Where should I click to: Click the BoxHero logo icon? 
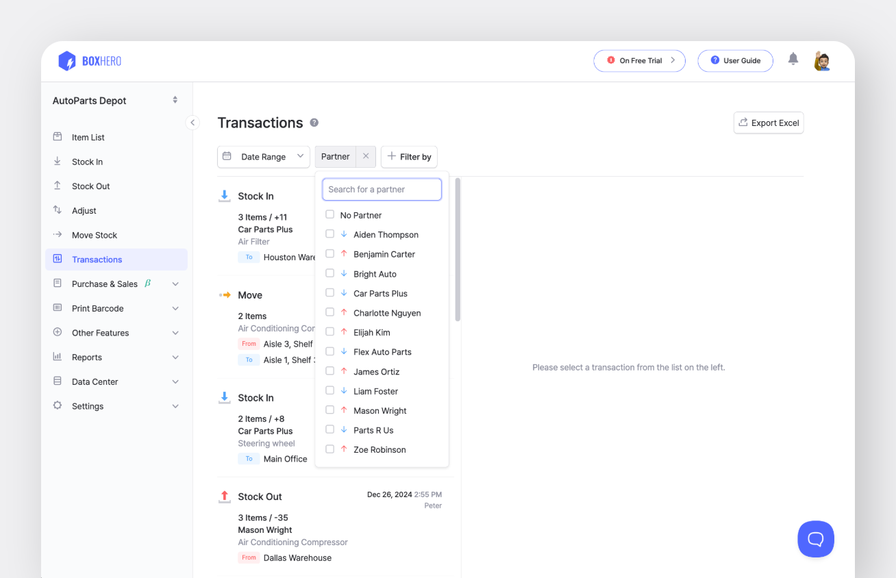click(67, 61)
